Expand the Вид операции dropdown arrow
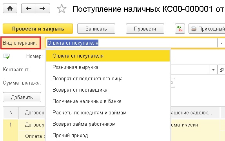 click(x=221, y=43)
